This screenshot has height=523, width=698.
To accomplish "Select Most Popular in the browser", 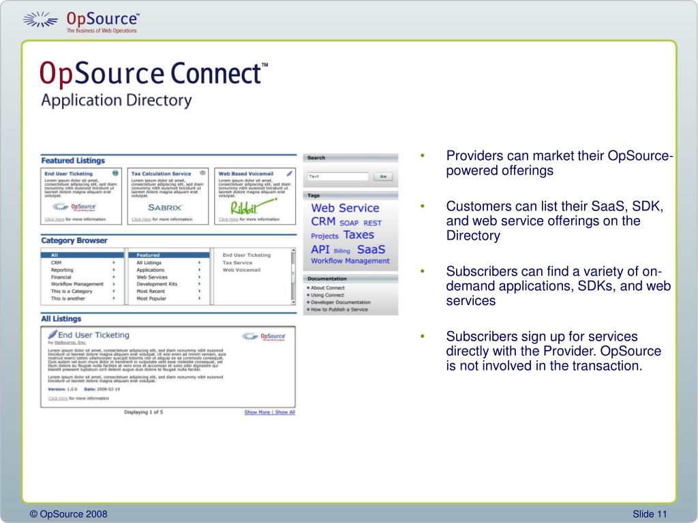I will tap(151, 298).
